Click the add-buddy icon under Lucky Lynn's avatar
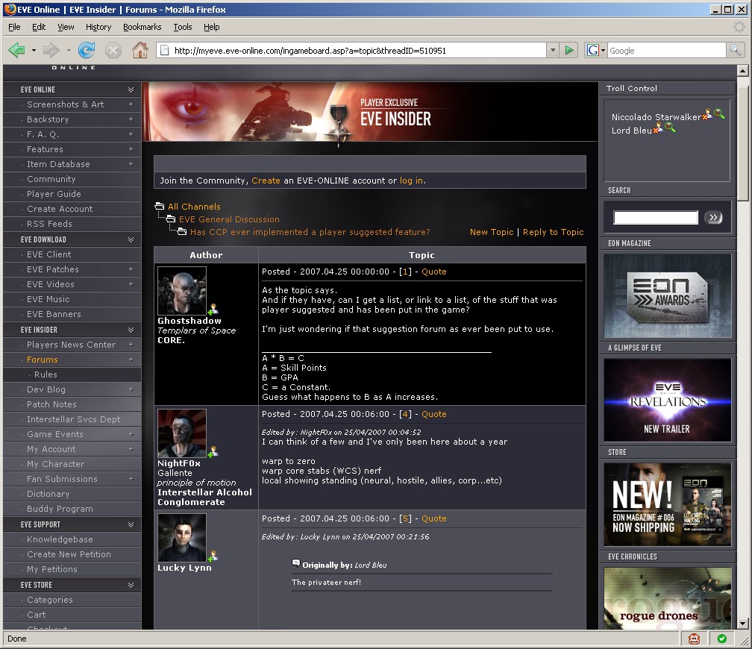The image size is (752, 649). 213,556
